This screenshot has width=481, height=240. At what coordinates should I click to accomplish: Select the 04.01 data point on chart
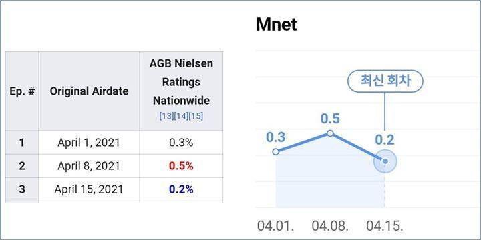click(x=275, y=151)
